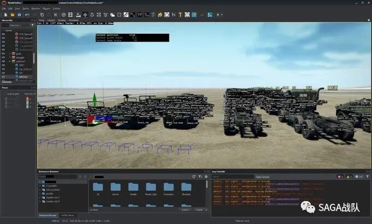This screenshot has width=372, height=224.
Task: Select the Move gizmo tool
Action: pyautogui.click(x=85, y=15)
